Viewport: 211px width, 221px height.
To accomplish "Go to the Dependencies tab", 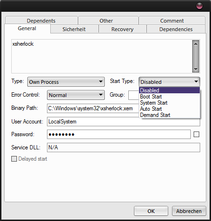I will [x=176, y=29].
